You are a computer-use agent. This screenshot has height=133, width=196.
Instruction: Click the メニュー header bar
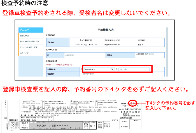pyautogui.click(x=31, y=30)
